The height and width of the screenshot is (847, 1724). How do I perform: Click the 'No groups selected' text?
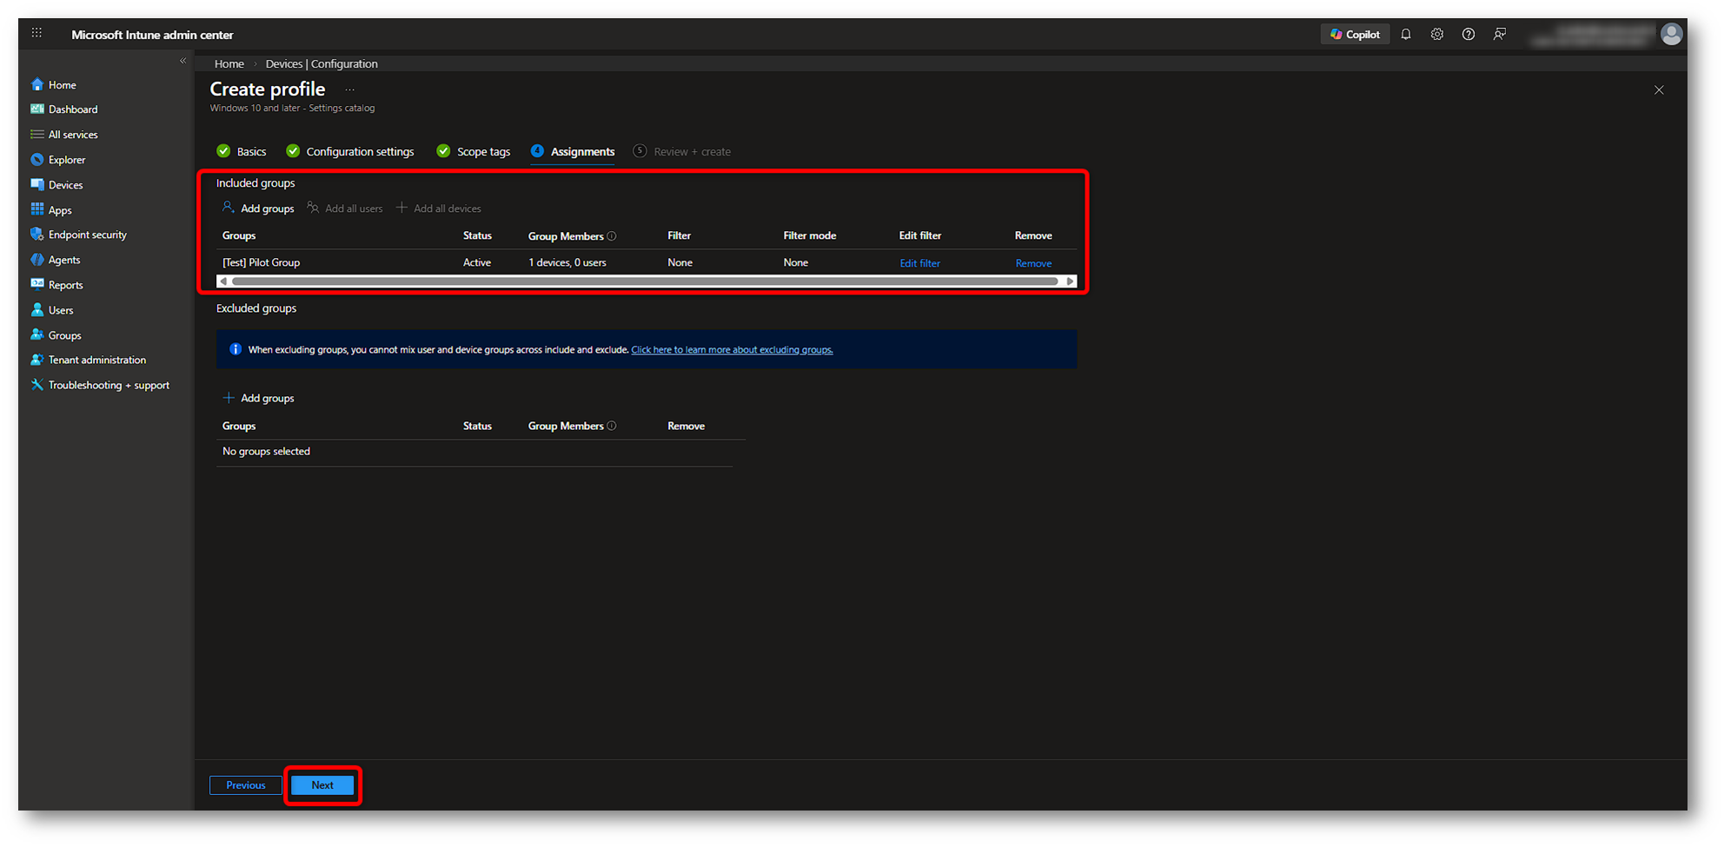click(x=266, y=452)
